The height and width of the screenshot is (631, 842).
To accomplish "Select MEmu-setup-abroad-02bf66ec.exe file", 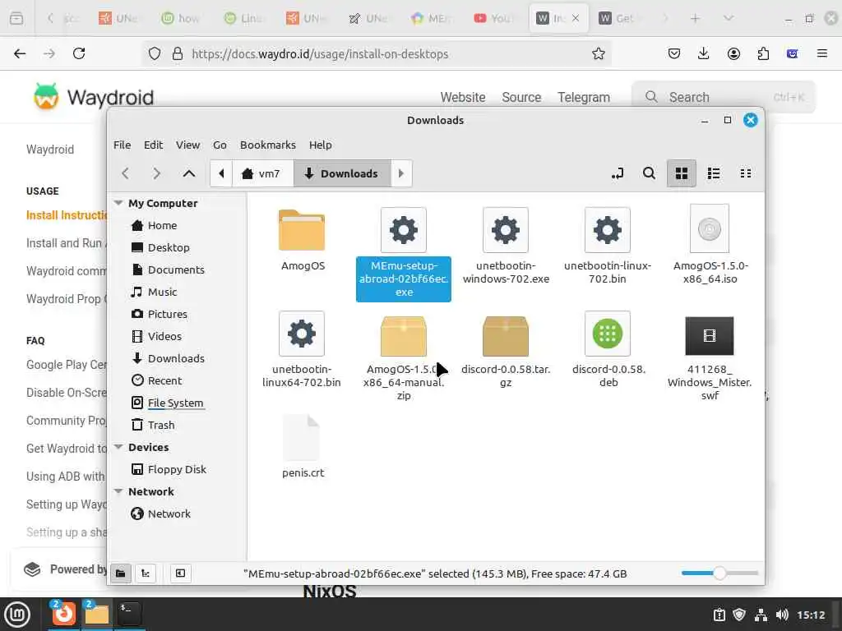I will [x=403, y=254].
